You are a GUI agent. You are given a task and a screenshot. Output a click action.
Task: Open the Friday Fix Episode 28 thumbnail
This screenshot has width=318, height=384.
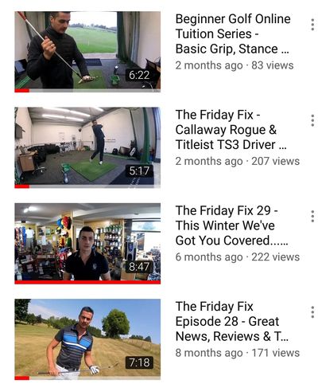point(87,339)
